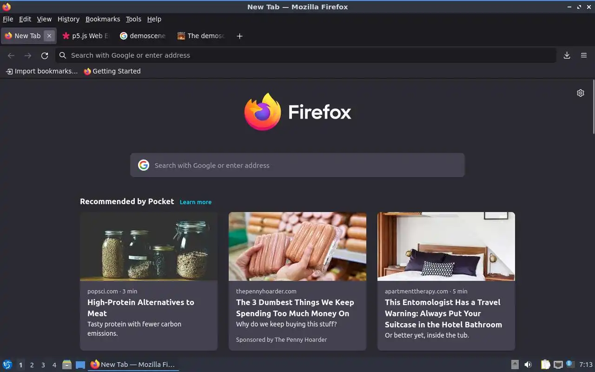The height and width of the screenshot is (372, 595).
Task: Open the taskbar start menu icon
Action: click(7, 365)
